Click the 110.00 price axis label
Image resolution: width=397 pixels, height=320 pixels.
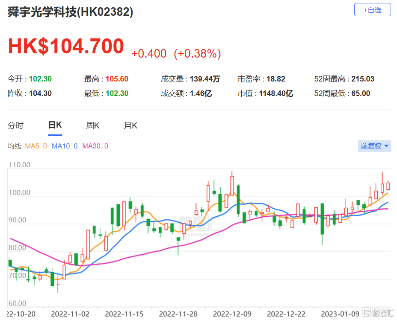click(19, 165)
